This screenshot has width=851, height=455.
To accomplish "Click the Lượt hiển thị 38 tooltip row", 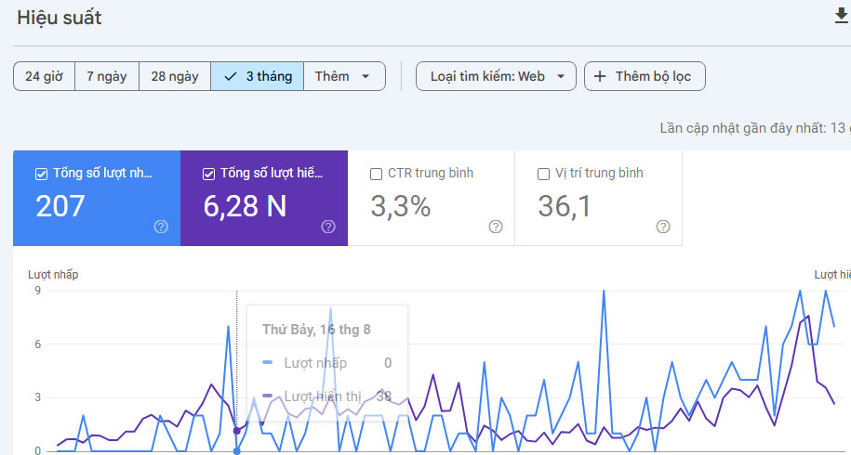I will coord(327,396).
